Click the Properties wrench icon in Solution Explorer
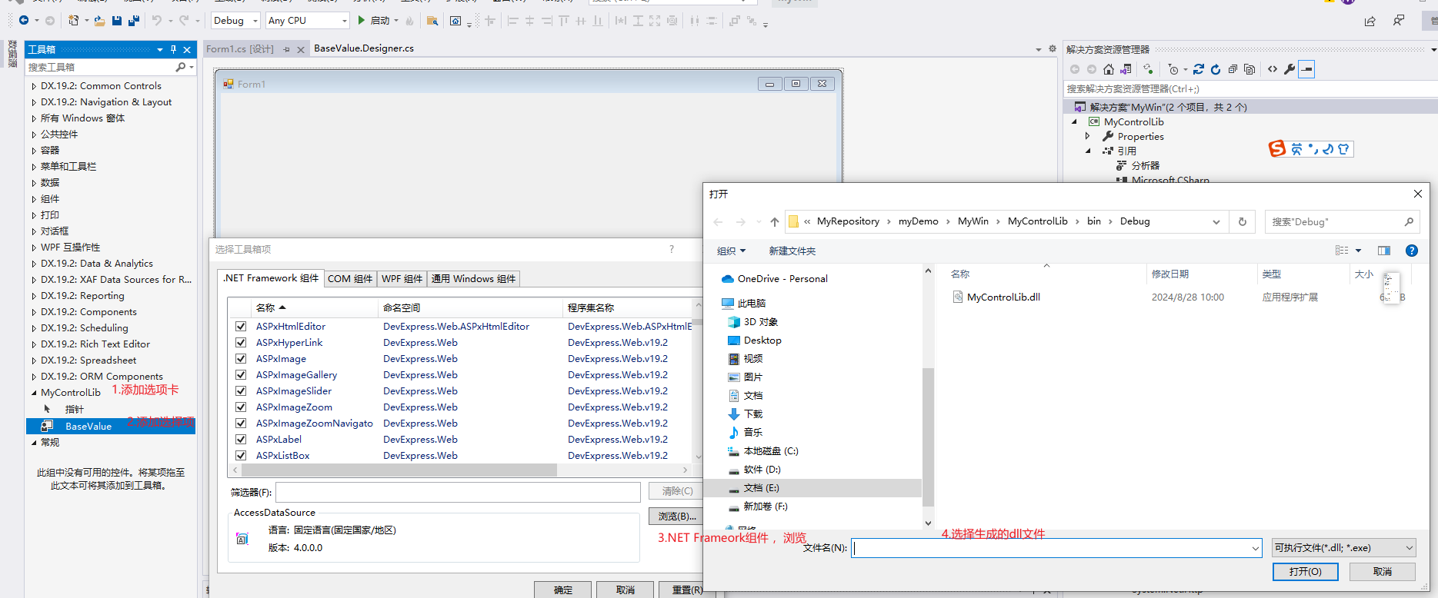 click(1290, 69)
